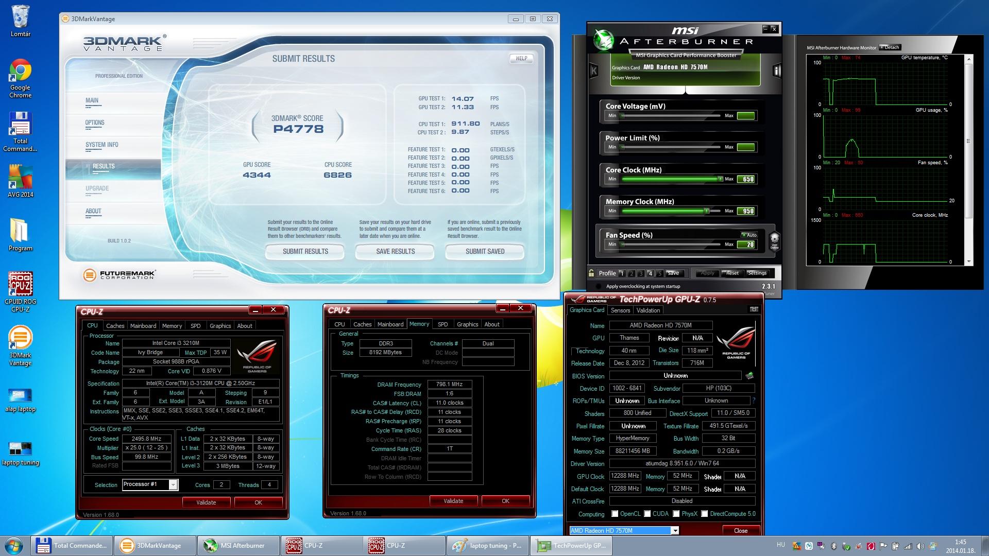The width and height of the screenshot is (989, 556).
Task: Adjust Memory Clock slider handle
Action: [707, 211]
